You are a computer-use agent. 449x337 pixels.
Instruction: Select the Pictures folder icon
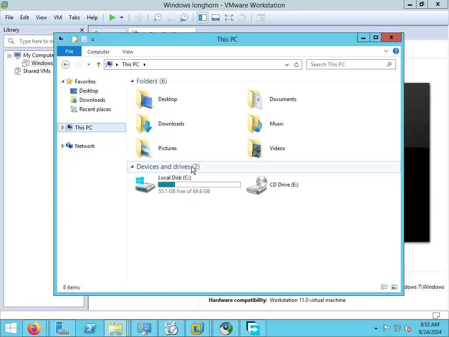pos(144,148)
